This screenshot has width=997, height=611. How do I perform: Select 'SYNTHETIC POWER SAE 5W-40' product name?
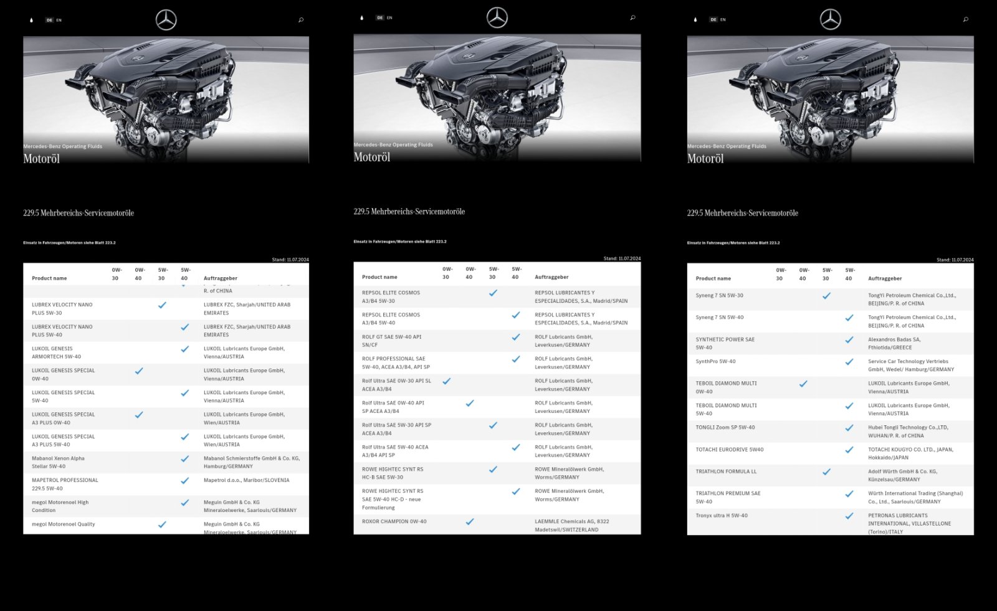725,343
